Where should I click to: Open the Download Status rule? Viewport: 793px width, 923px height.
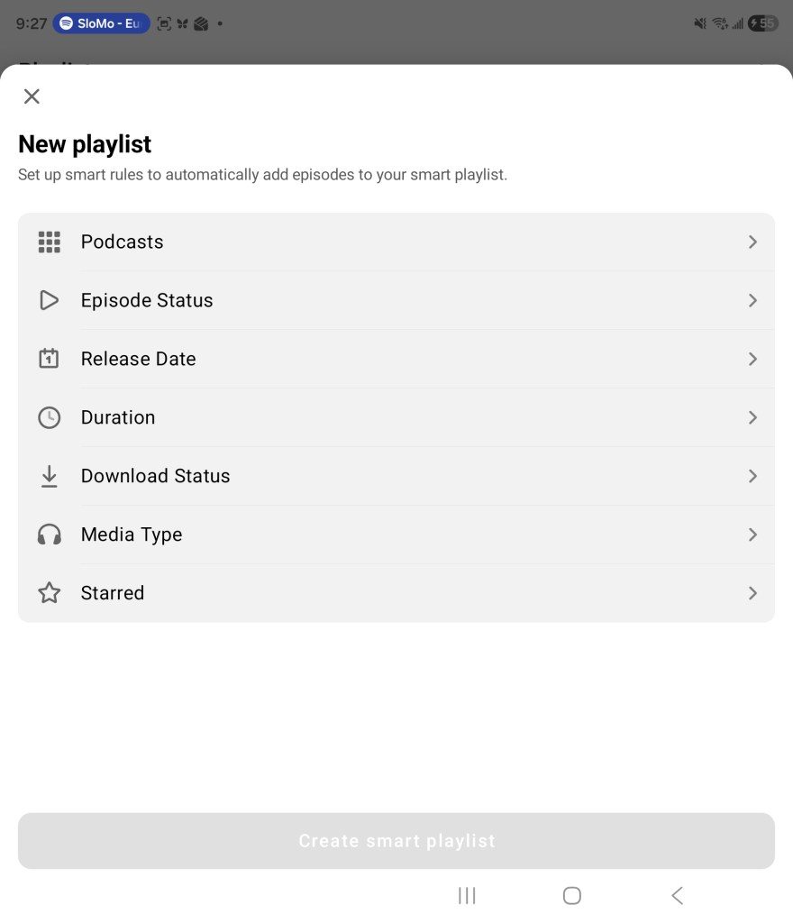coord(752,476)
